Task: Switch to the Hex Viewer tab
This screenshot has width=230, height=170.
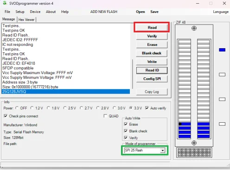Action: 26,19
